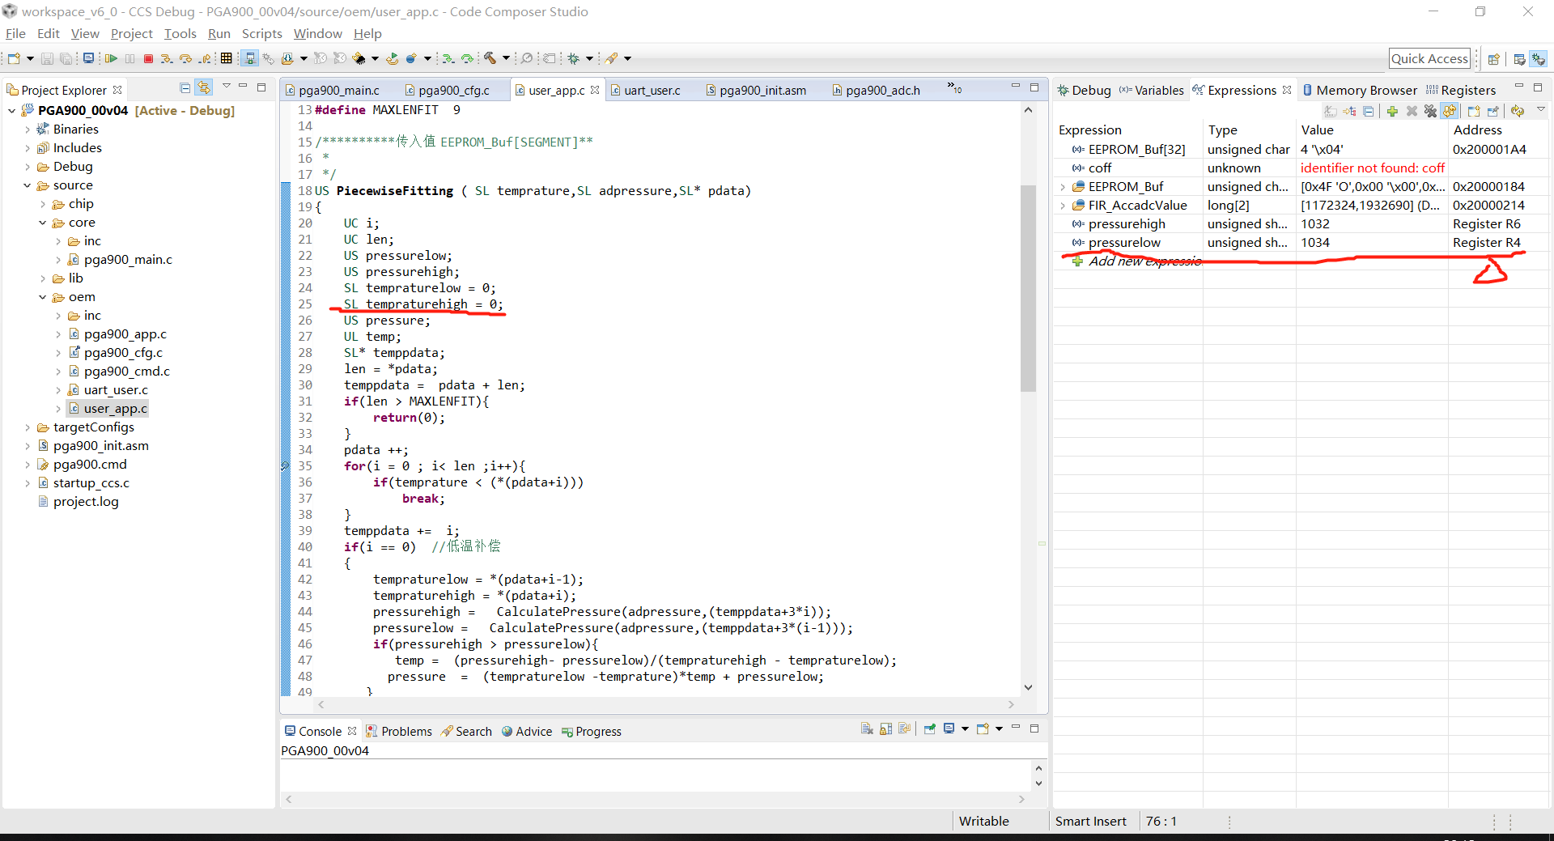
Task: Toggle Scroll Lock in Console toolbar
Action: click(x=886, y=728)
